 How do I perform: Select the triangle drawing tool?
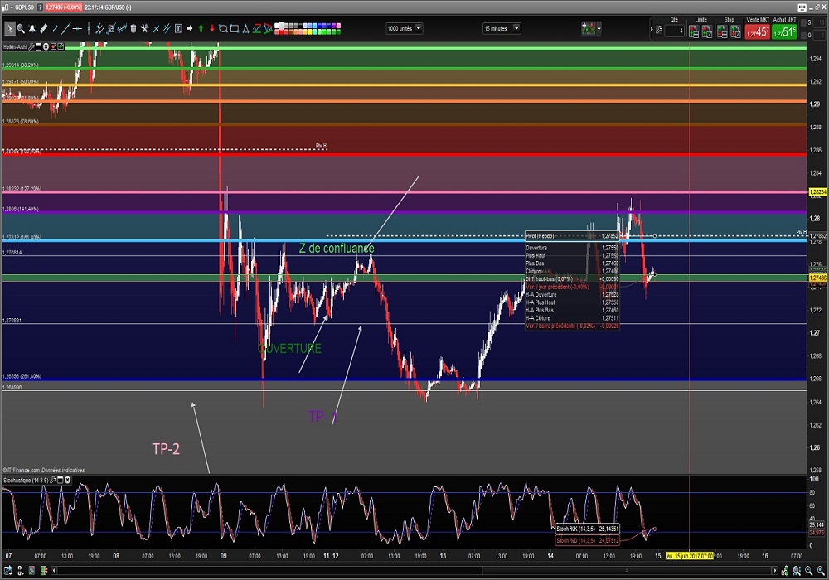pyautogui.click(x=245, y=28)
